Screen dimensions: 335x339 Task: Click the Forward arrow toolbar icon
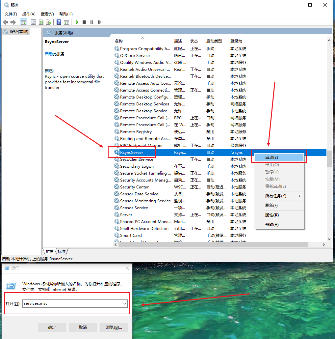[13, 22]
